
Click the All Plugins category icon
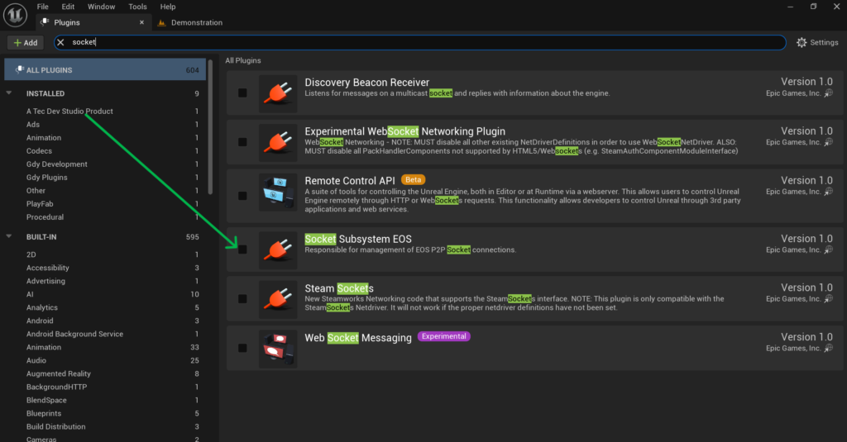pos(20,69)
